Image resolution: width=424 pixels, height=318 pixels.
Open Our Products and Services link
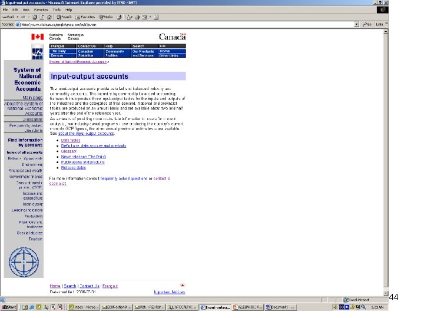click(144, 53)
